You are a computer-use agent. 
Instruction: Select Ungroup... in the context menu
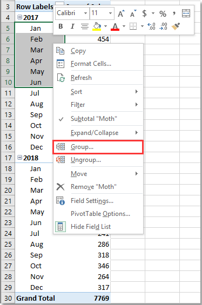(98, 160)
